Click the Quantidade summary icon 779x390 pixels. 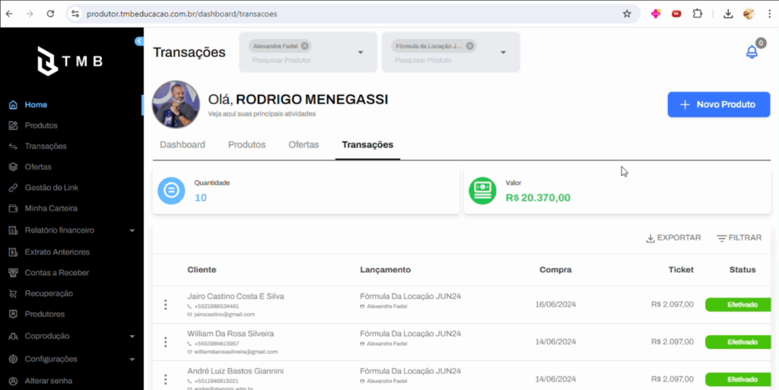click(171, 191)
